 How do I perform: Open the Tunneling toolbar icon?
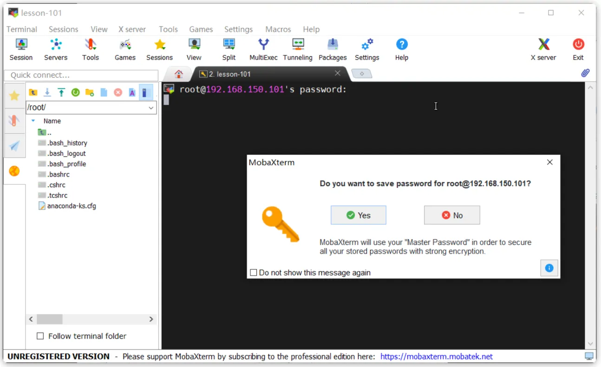pyautogui.click(x=298, y=50)
